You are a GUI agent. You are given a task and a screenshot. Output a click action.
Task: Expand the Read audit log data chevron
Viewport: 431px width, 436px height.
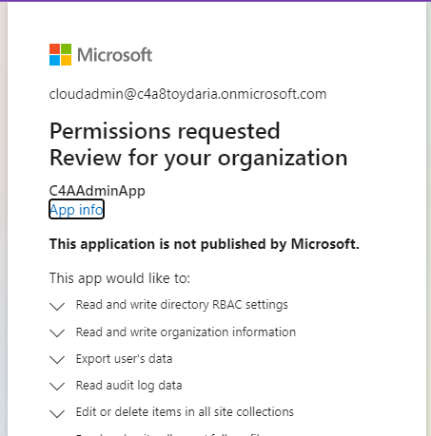click(x=57, y=387)
